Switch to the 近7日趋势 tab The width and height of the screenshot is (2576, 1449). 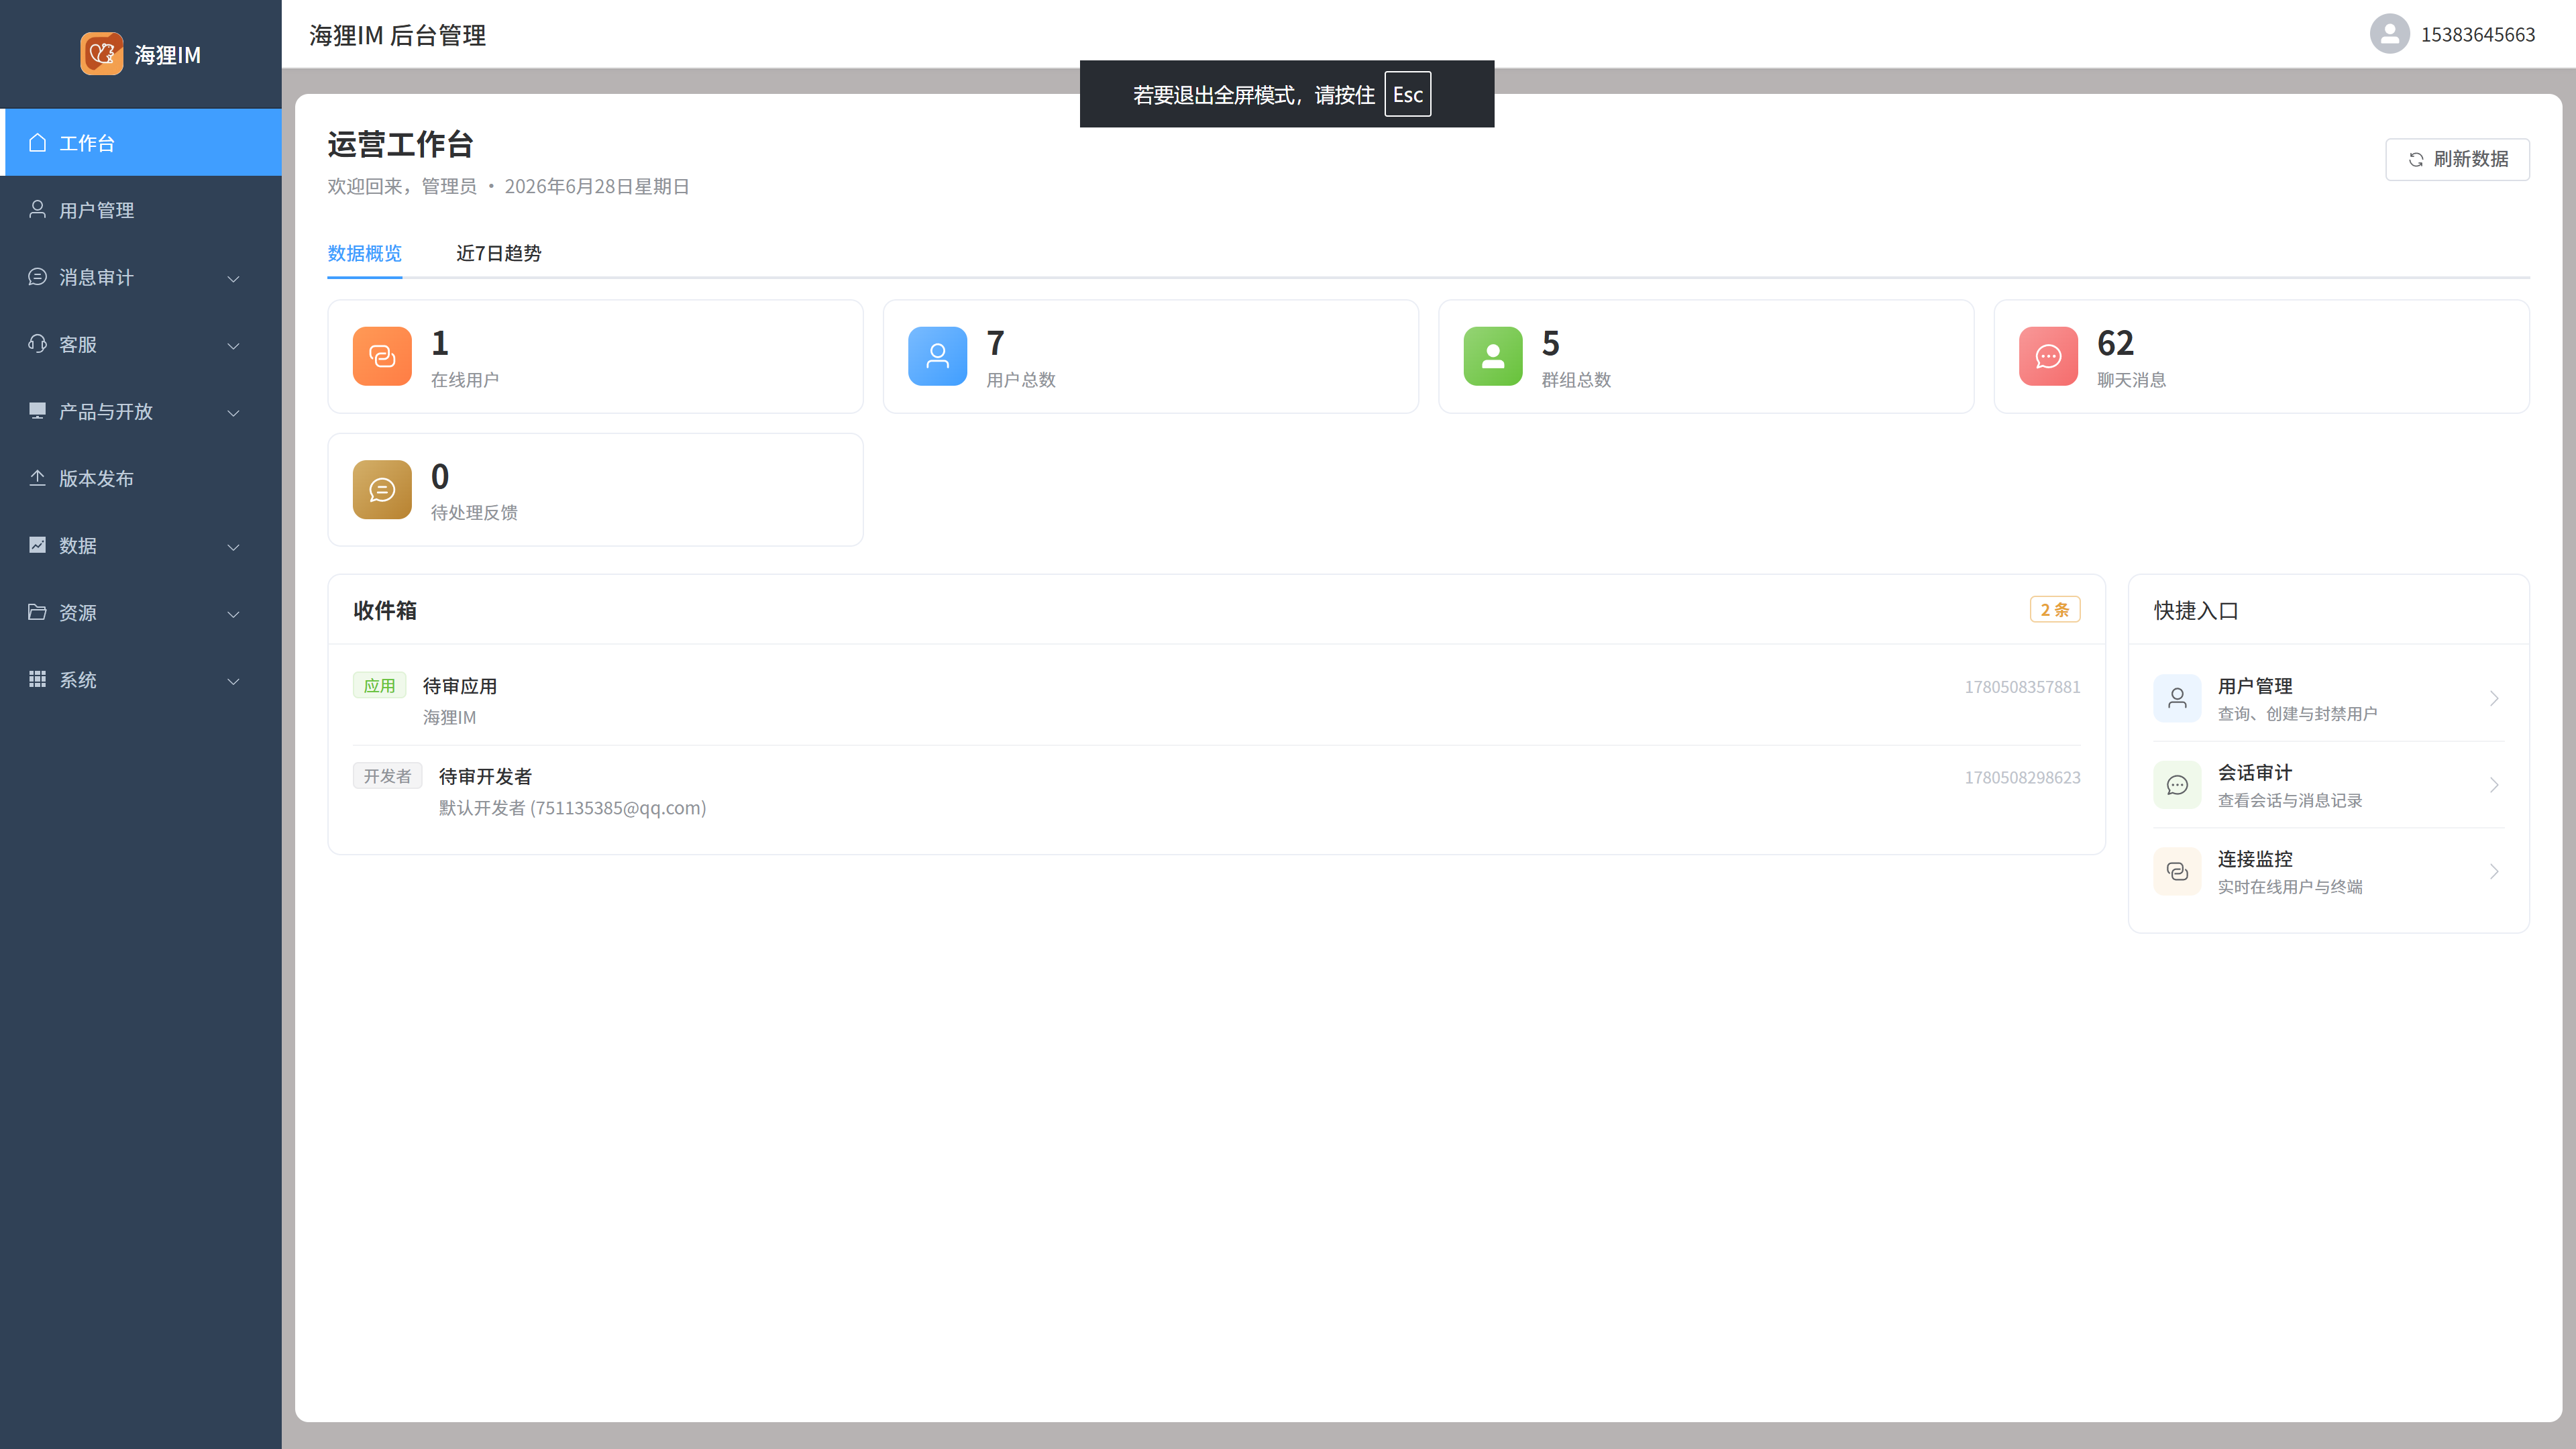(x=498, y=253)
